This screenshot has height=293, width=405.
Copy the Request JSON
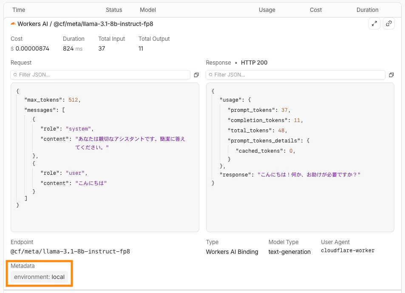click(196, 75)
